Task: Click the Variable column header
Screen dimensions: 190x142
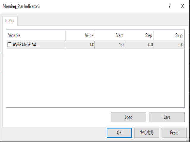Action: pos(36,35)
